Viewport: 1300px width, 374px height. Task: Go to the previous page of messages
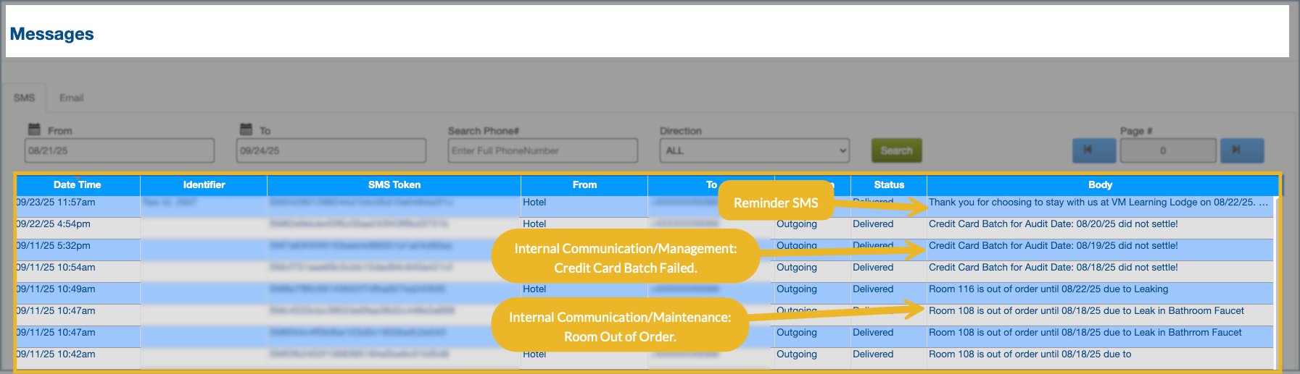click(x=1093, y=150)
